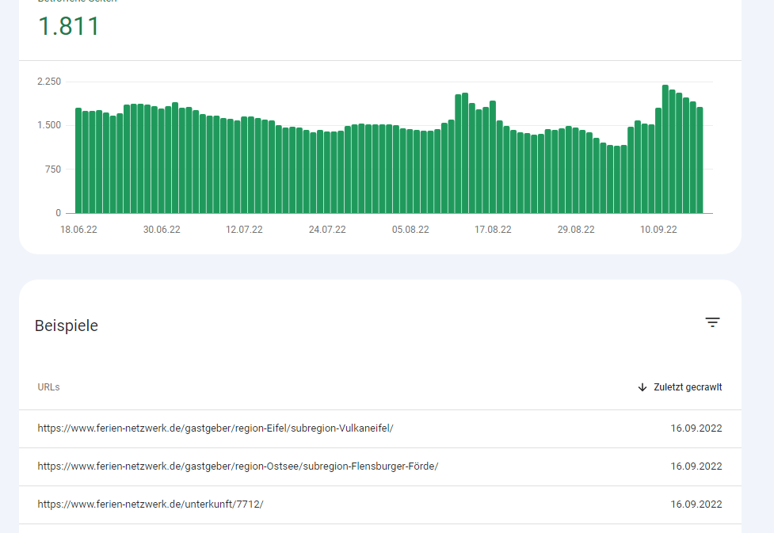Sort by Zuletzt gecrawlt column header
The image size is (774, 533).
[687, 387]
